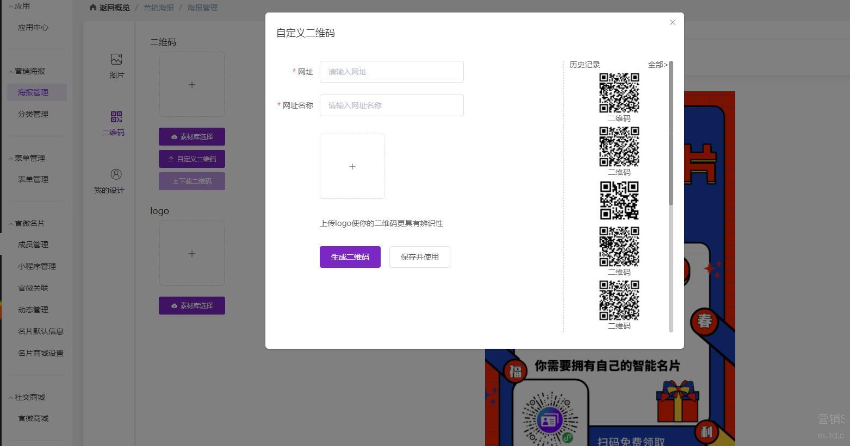Screen dimensions: 850x446
Task: Collapse the 表单管理 sidebar group
Action: [x=27, y=158]
